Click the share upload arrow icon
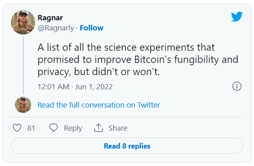This screenshot has height=166, width=254. (x=99, y=128)
